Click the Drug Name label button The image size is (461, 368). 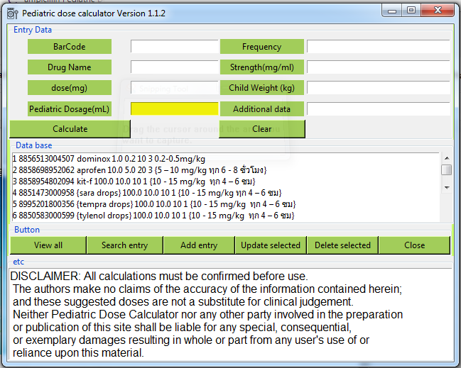coord(70,67)
